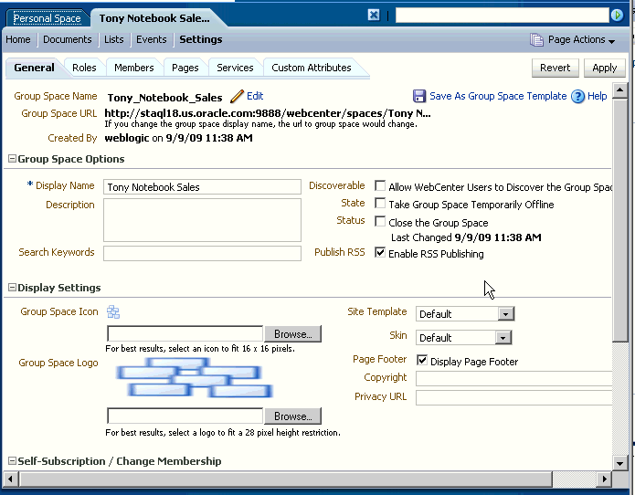Click the horizontal scrollbar right arrow
635x495 pixels.
click(x=604, y=479)
